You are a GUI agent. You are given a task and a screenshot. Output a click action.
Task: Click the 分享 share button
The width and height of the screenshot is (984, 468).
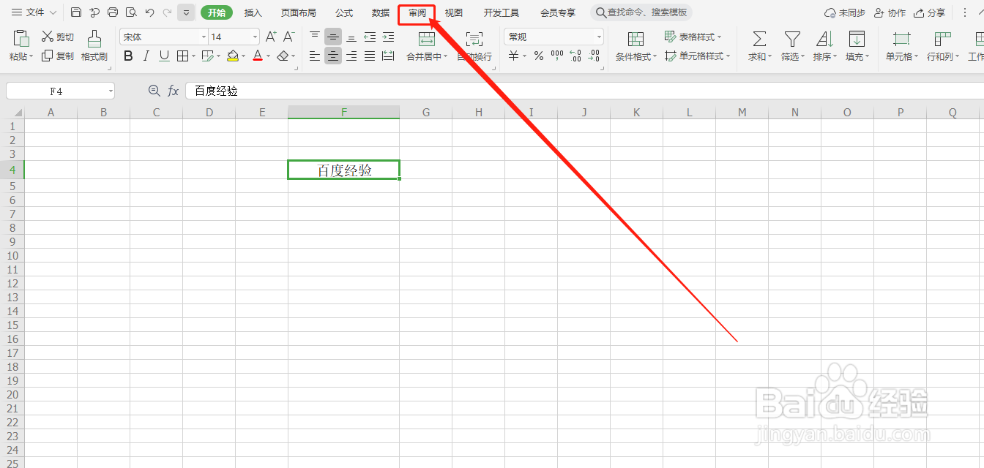click(x=929, y=12)
